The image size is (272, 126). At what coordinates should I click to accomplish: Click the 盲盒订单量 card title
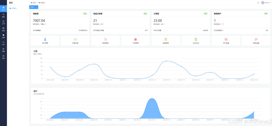point(98,14)
